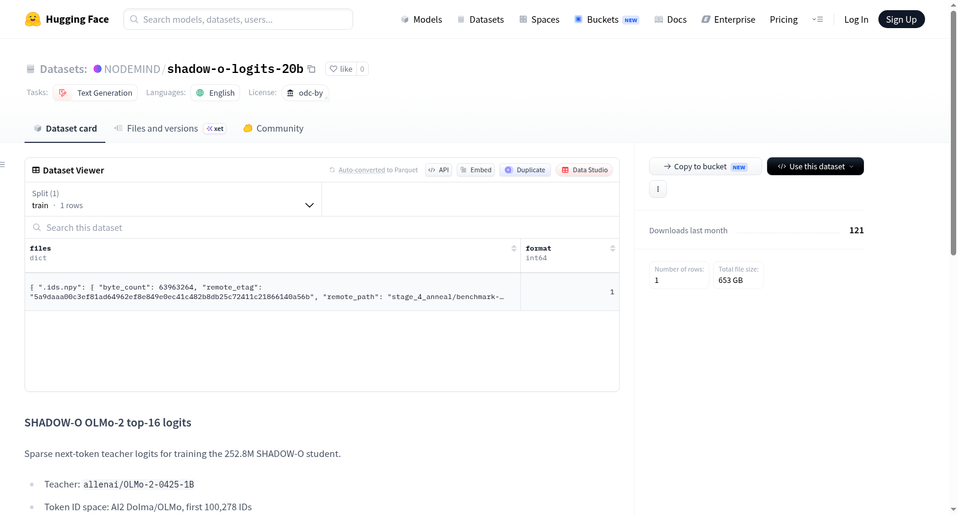The width and height of the screenshot is (958, 515).
Task: Click the Total file size 653 GB box
Action: click(738, 275)
